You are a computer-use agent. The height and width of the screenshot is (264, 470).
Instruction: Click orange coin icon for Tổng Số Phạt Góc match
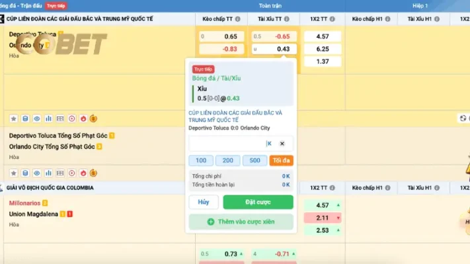93,173
